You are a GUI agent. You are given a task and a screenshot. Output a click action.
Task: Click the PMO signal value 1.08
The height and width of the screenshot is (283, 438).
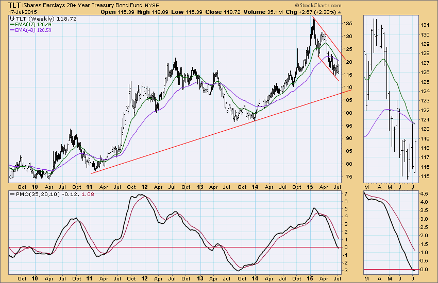[x=88, y=194]
